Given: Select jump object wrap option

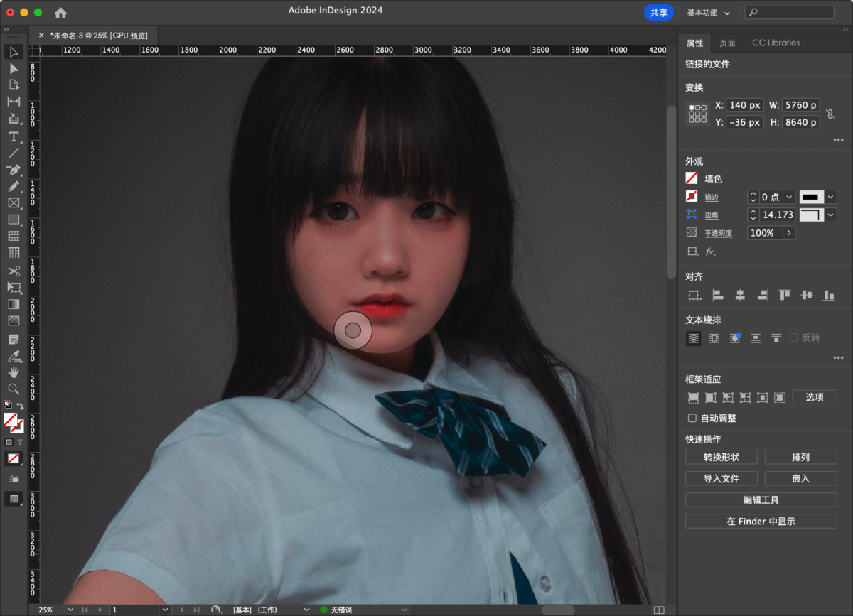Looking at the screenshot, I should [756, 338].
